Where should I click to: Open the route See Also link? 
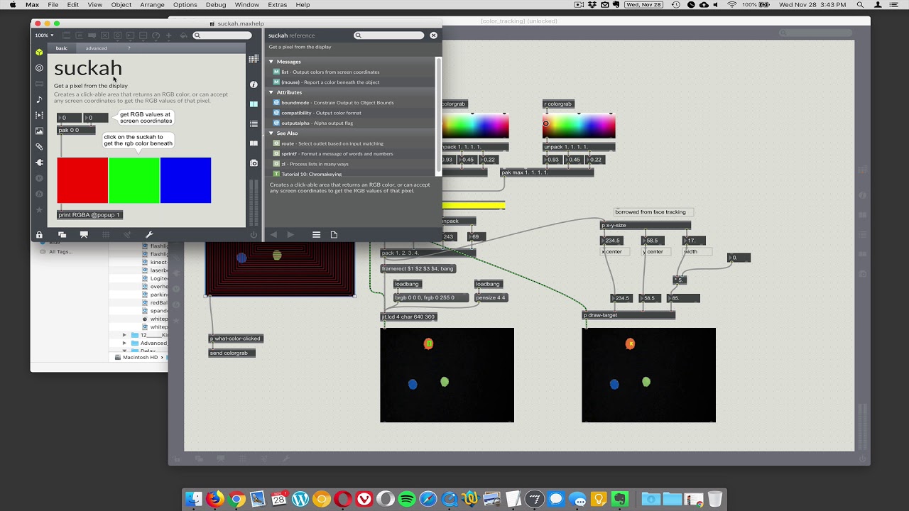(328, 143)
